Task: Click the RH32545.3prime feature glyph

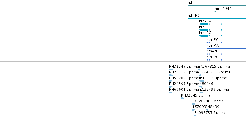Action: 182,98
